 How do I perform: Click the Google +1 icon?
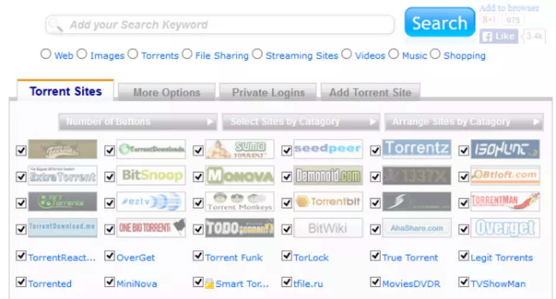pyautogui.click(x=489, y=20)
